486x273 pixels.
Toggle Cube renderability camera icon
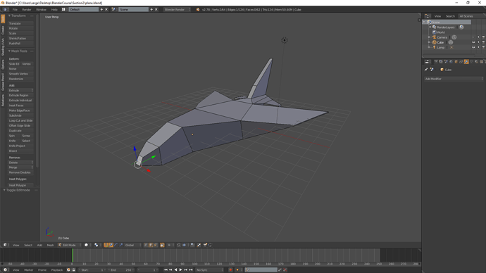pyautogui.click(x=483, y=42)
